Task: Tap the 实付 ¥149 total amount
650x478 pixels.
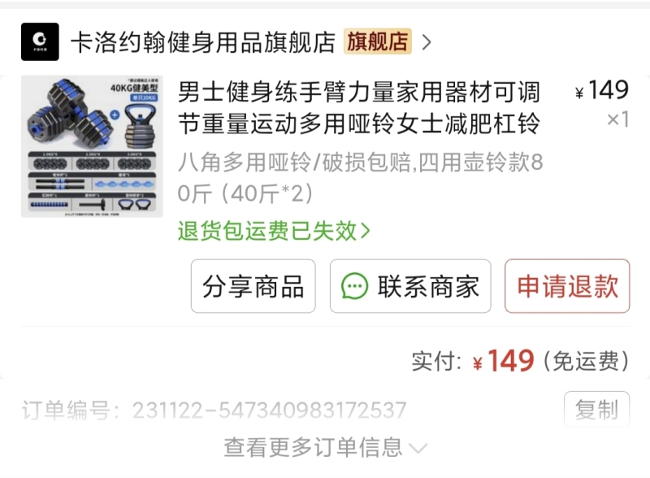Action: pos(504,360)
